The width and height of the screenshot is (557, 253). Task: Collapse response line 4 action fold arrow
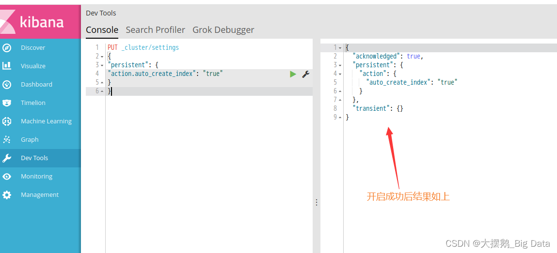point(340,74)
